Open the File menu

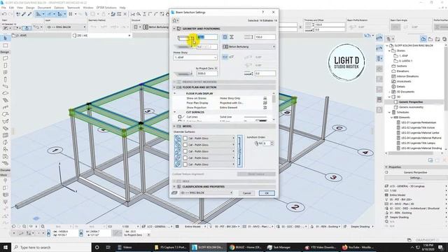[x=3, y=8]
